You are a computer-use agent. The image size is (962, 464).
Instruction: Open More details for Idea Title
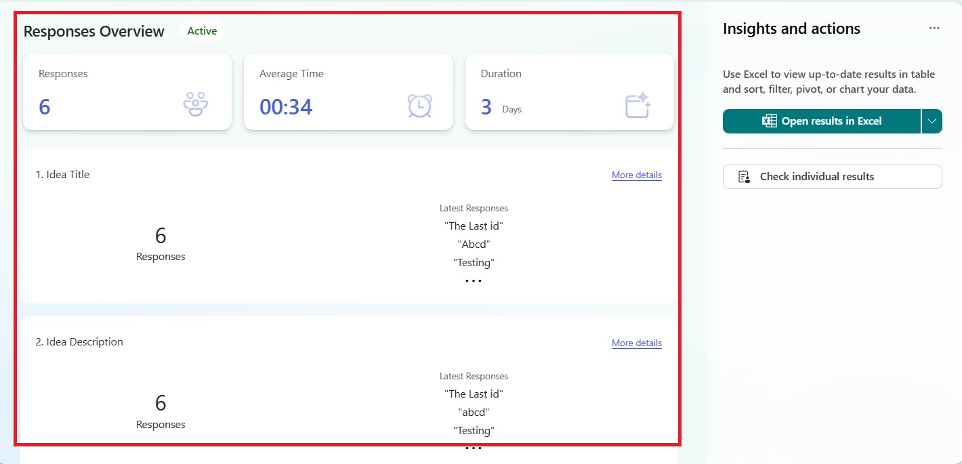pos(636,175)
